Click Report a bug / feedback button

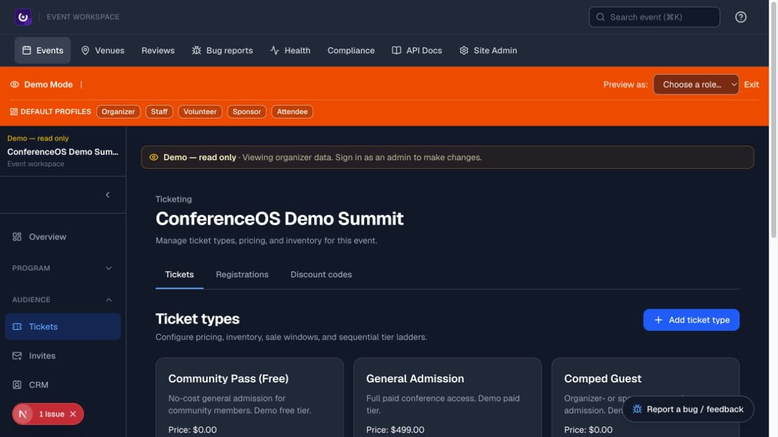click(x=688, y=409)
